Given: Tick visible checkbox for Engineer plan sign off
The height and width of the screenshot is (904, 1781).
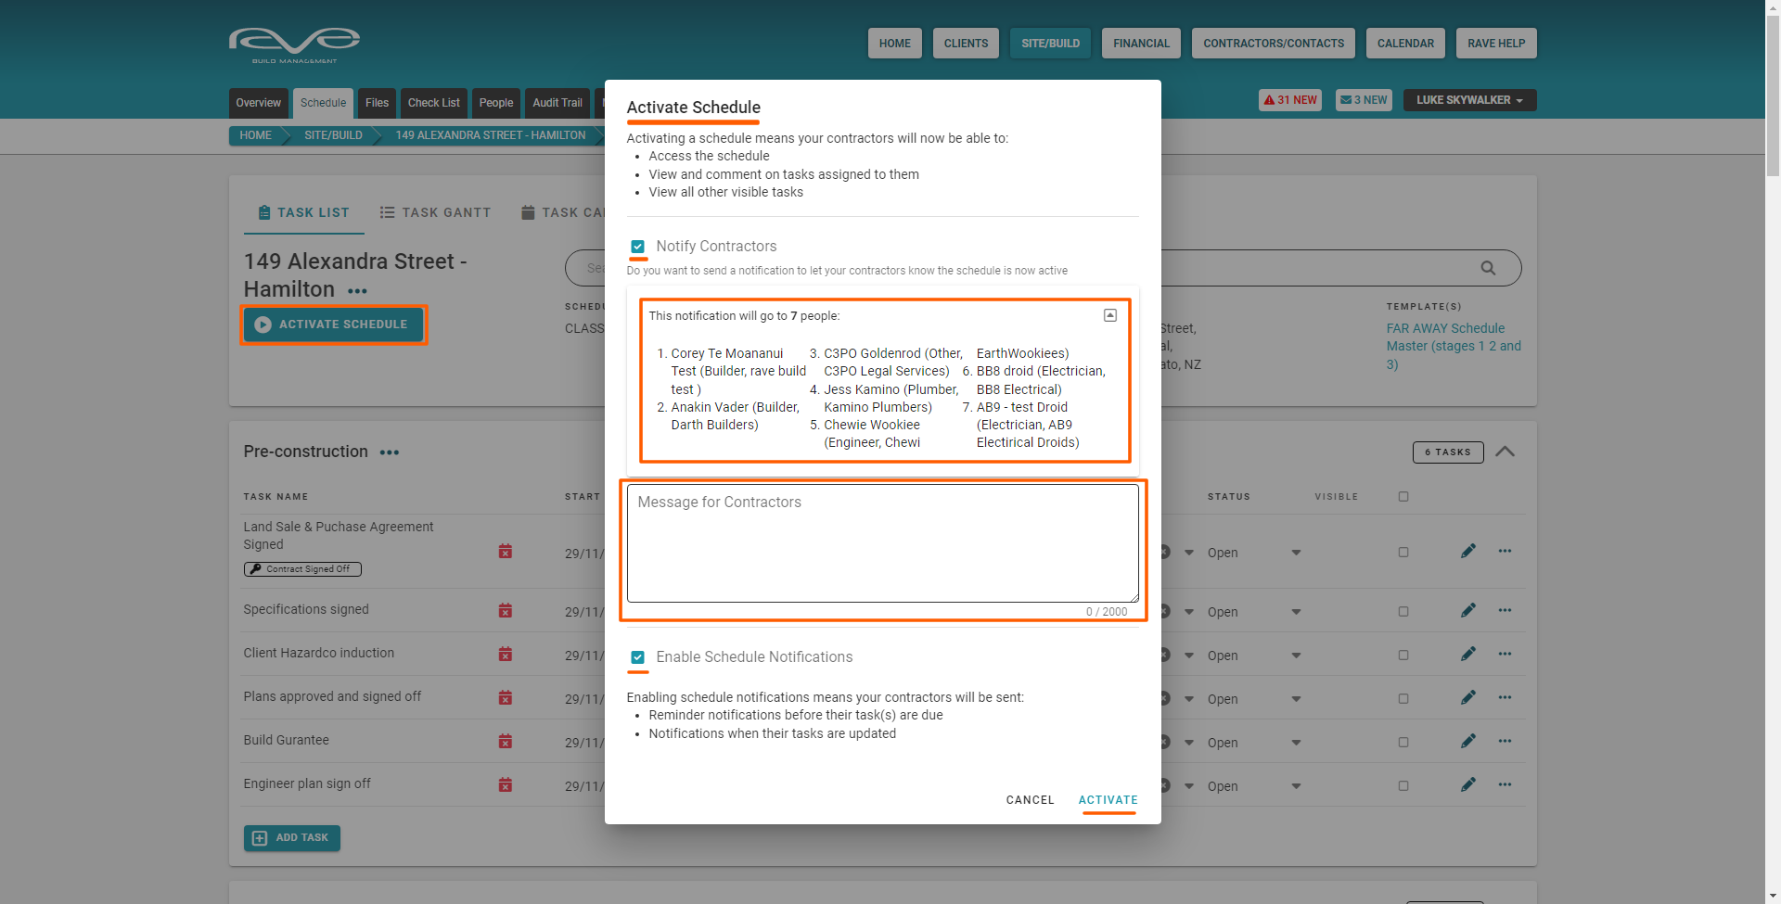Looking at the screenshot, I should click(x=1403, y=786).
